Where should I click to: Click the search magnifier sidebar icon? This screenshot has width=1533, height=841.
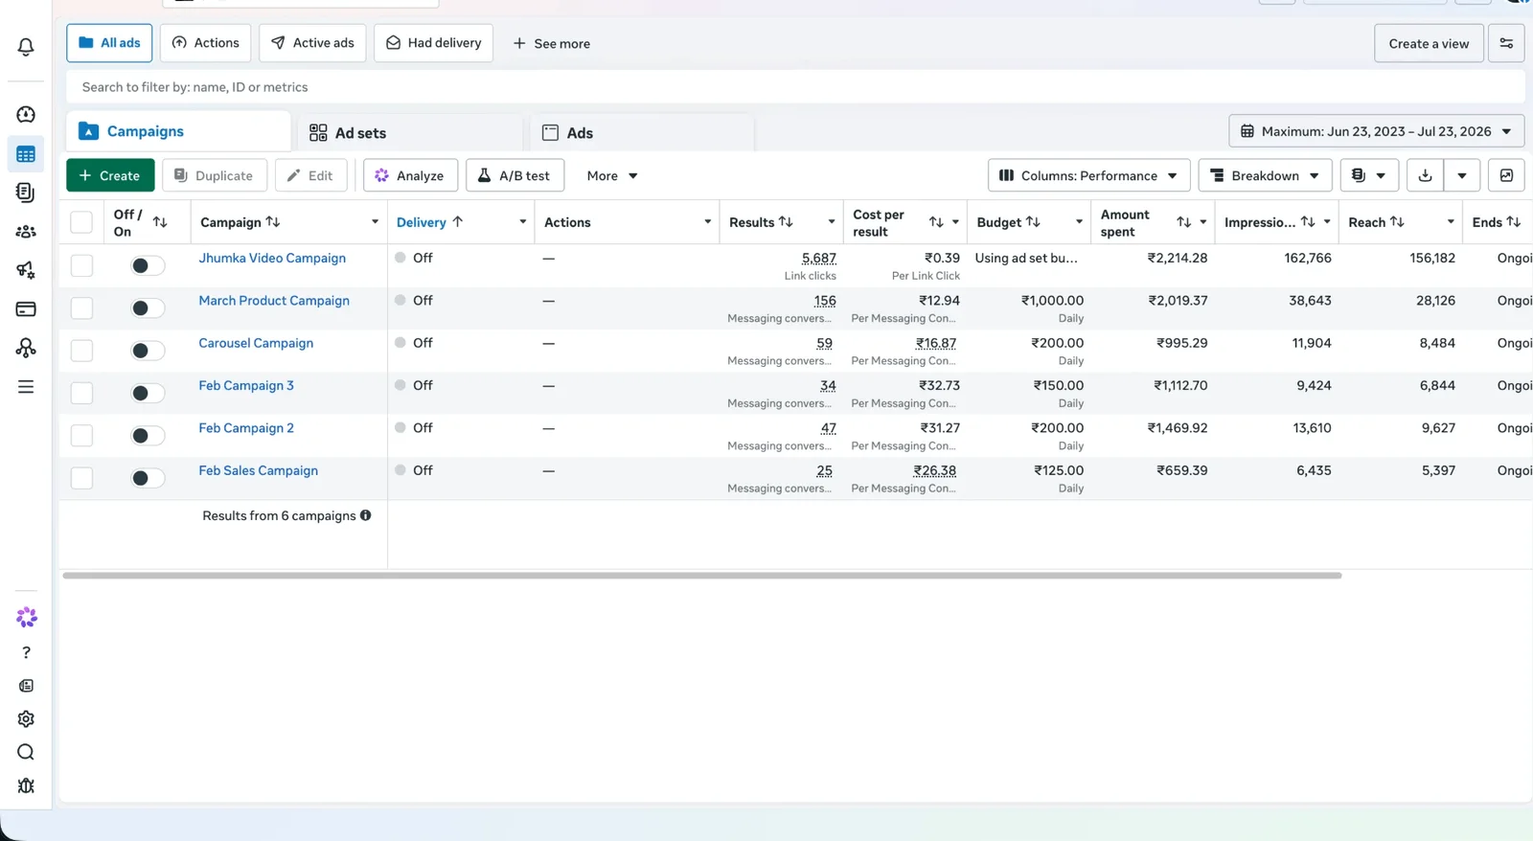tap(26, 752)
